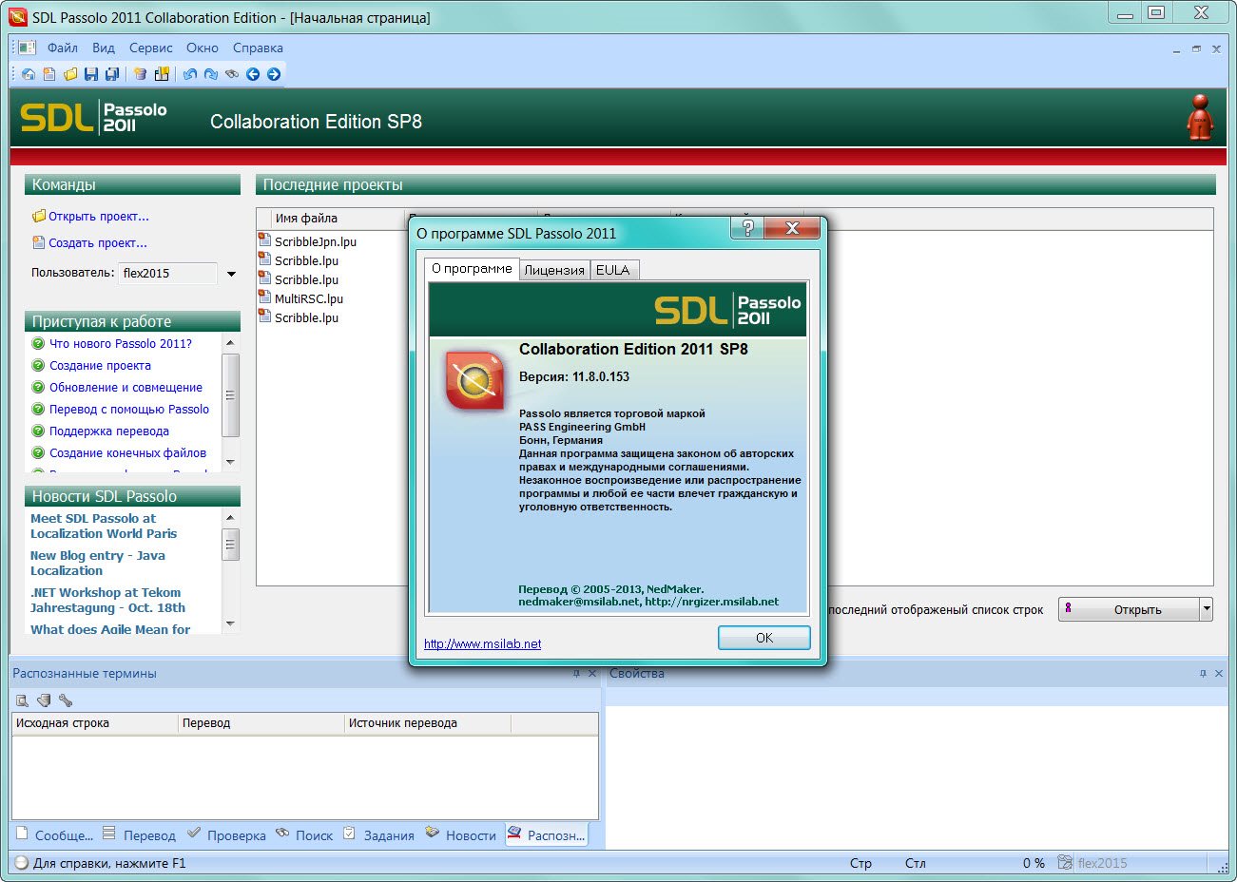
Task: Pin the Распознанные термины panel
Action: pos(576,673)
